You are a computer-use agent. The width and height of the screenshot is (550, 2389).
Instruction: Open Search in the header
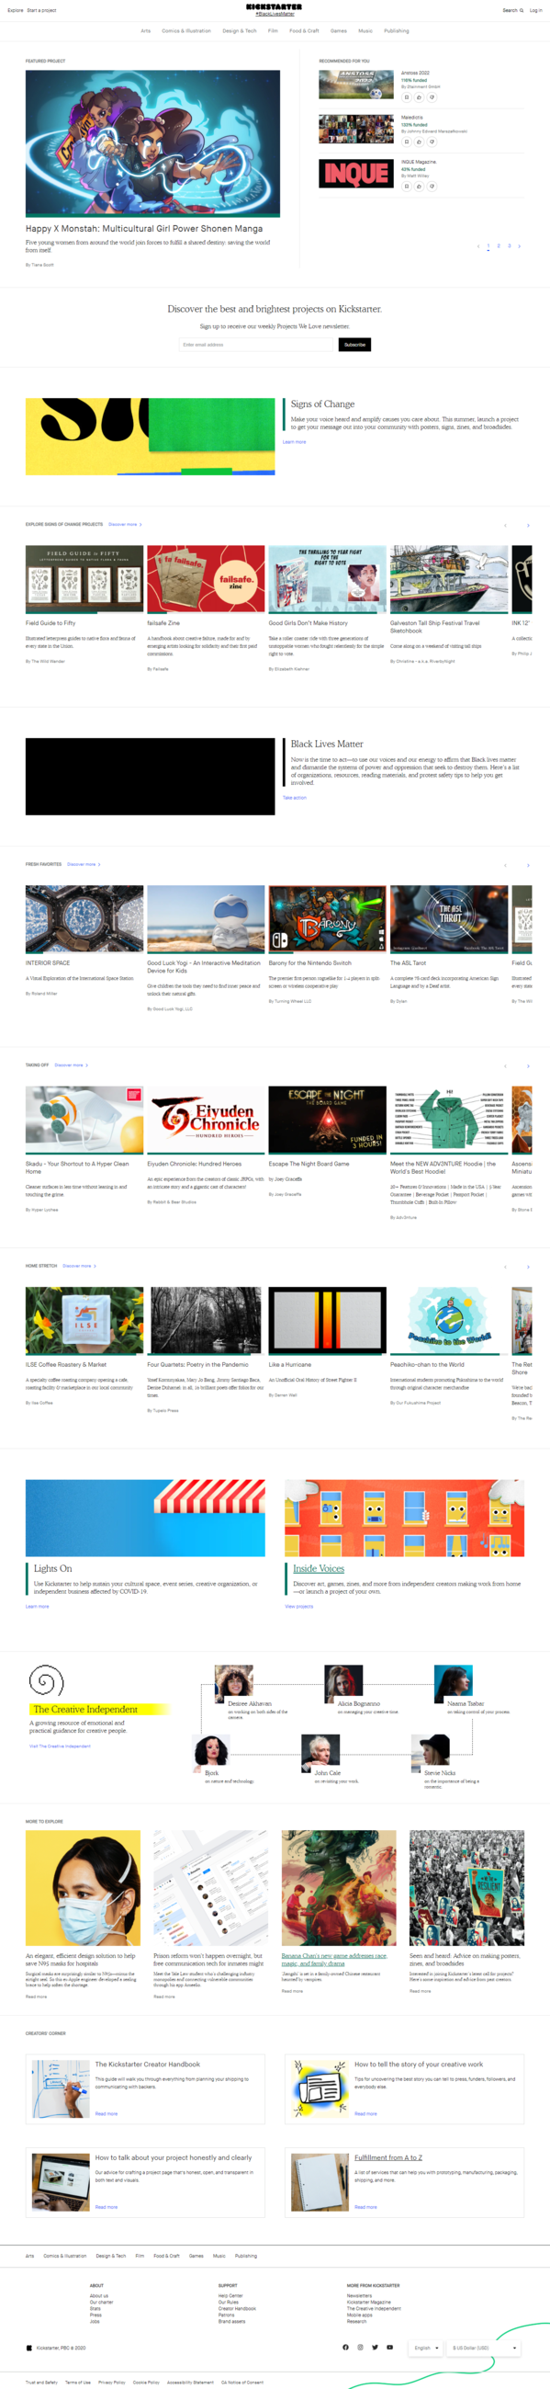pos(513,10)
